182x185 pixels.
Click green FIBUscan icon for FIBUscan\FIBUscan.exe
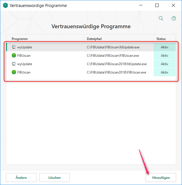click(14, 55)
